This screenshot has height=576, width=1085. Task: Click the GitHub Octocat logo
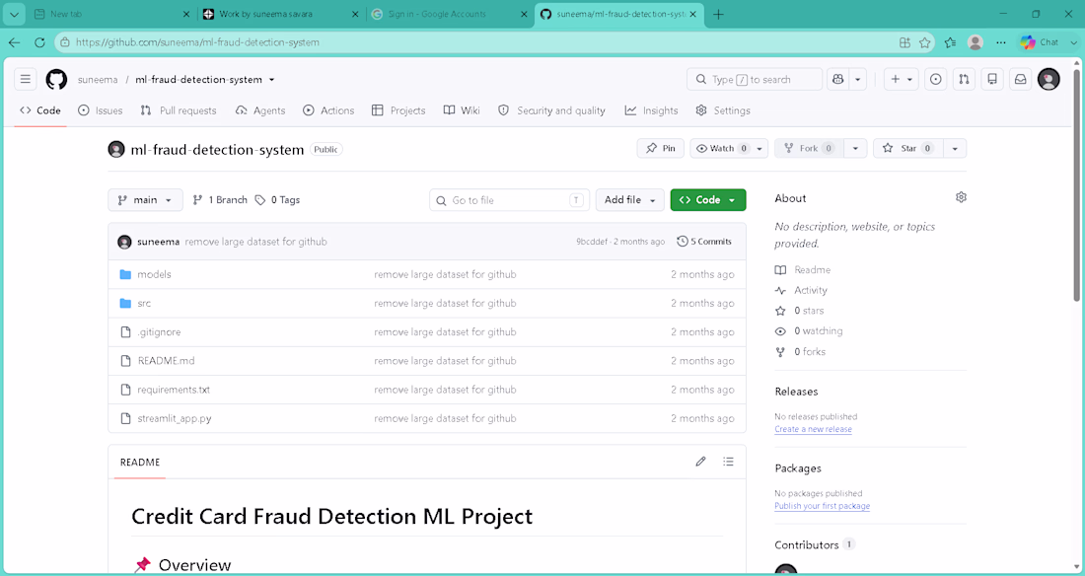click(x=57, y=79)
